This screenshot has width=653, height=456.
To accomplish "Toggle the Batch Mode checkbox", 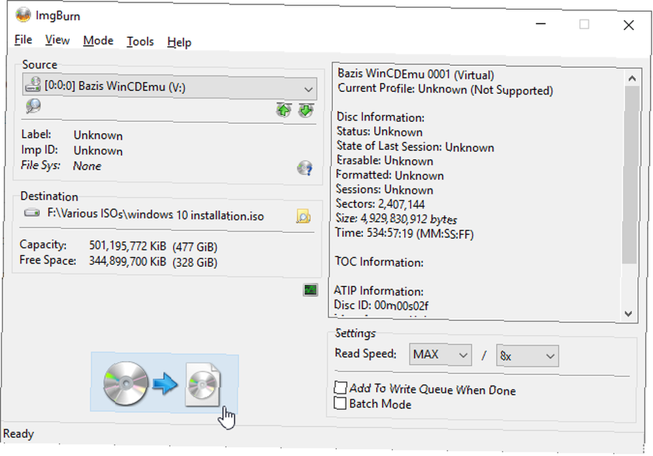I will pos(340,403).
